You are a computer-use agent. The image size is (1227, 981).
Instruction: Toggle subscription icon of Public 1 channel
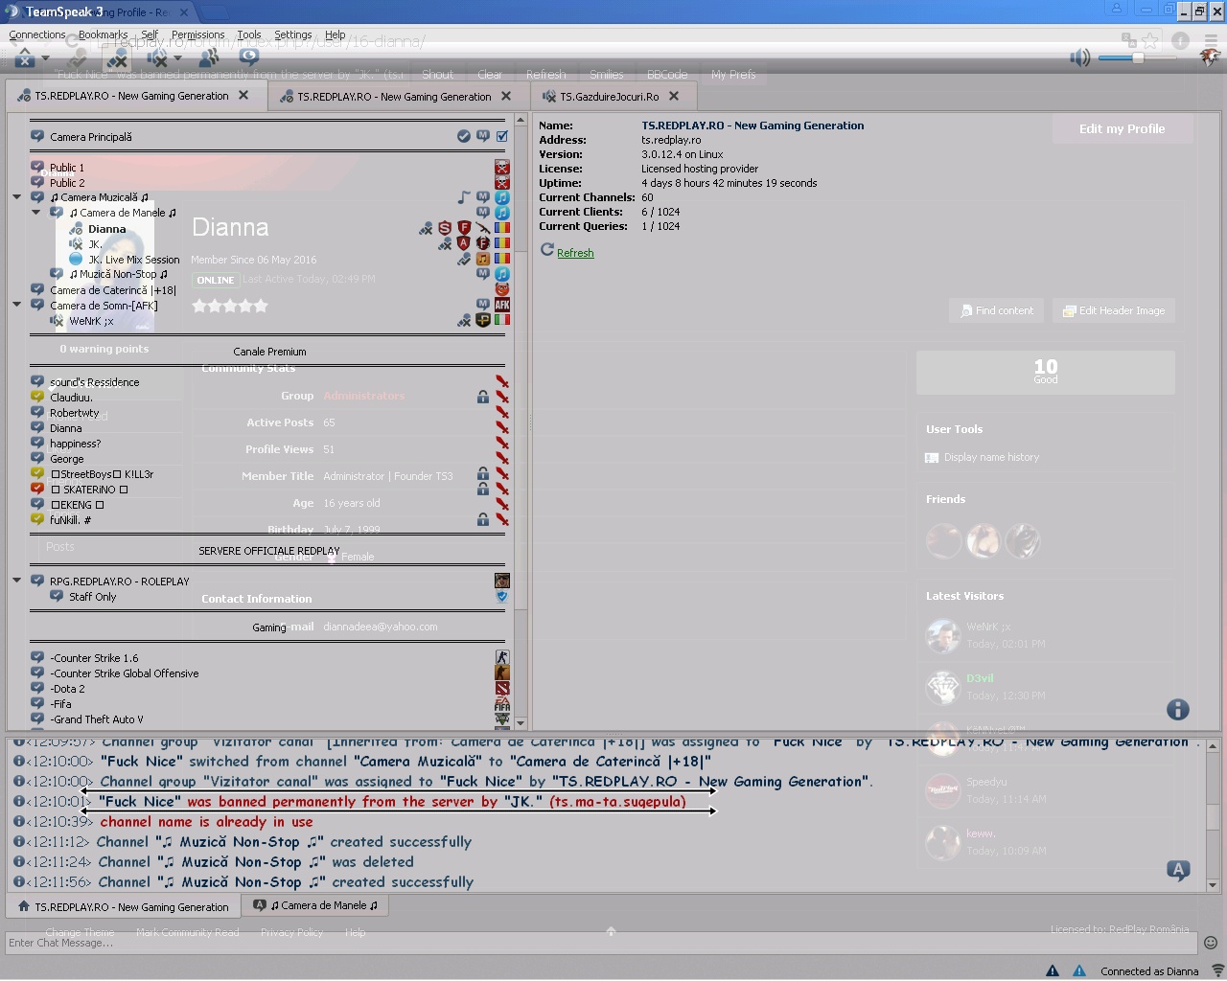(37, 167)
